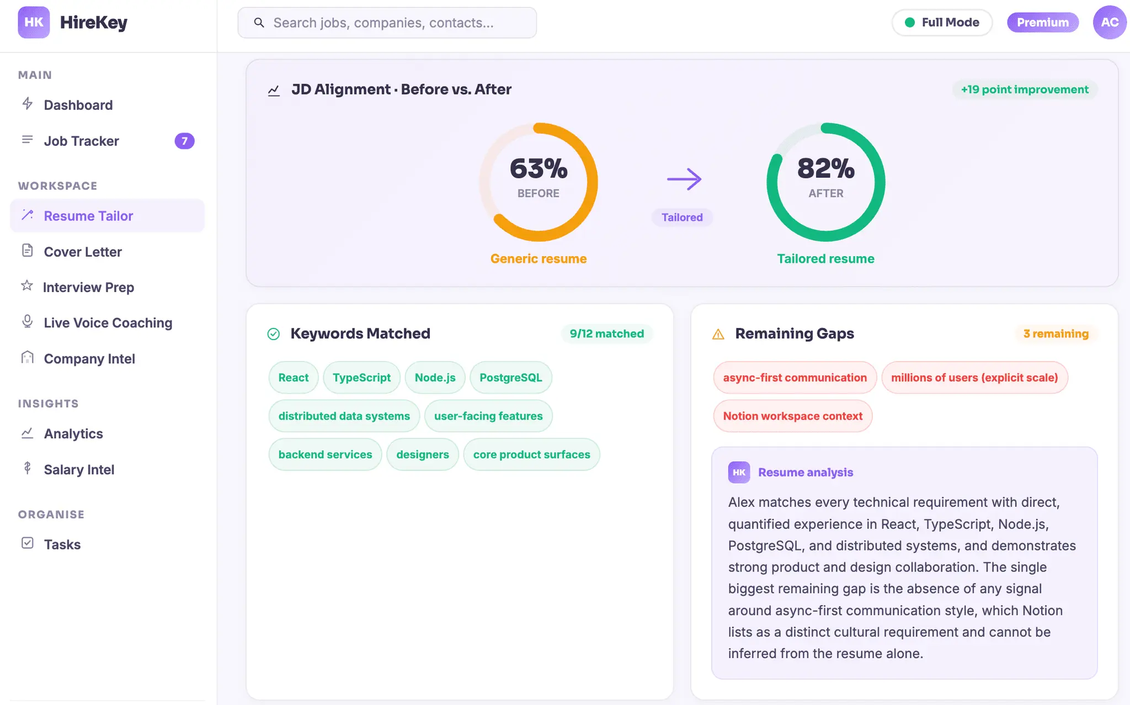Click the 3 remaining badge
The image size is (1130, 705).
[1056, 333]
